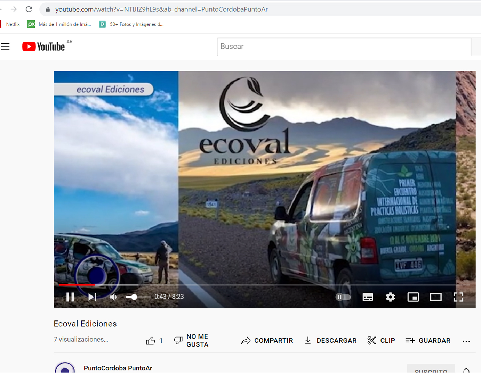This screenshot has width=481, height=375.
Task: Click DESCARGAR to download the video
Action: pos(330,340)
